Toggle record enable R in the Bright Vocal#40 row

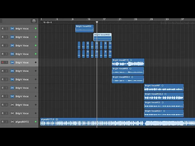pyautogui.click(x=3, y=37)
